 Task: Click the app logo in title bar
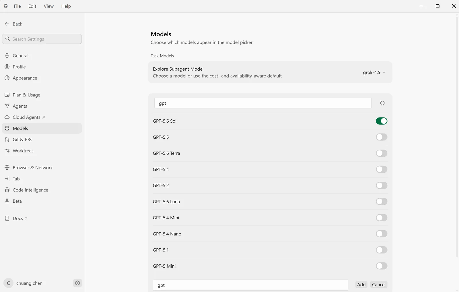pos(5,6)
